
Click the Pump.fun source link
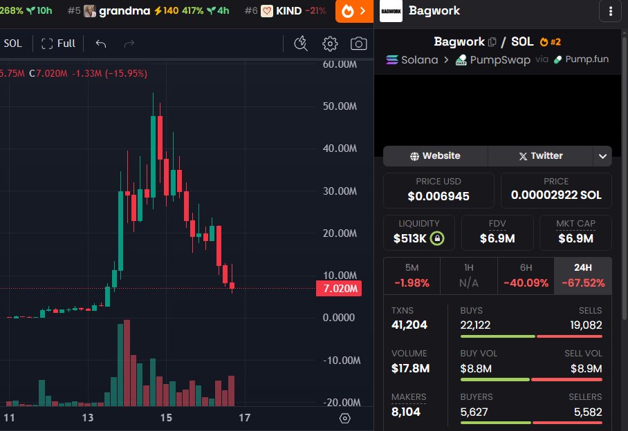(581, 59)
